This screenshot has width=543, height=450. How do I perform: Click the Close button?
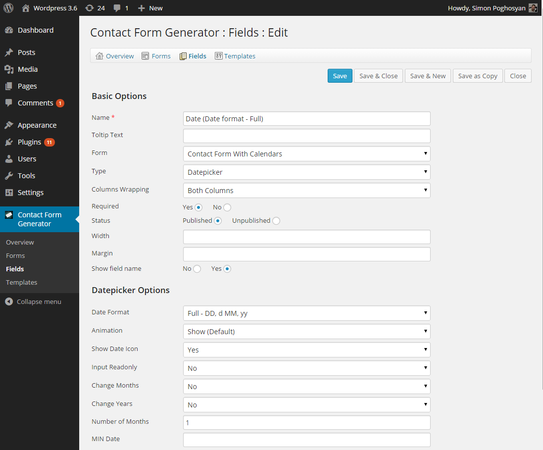pyautogui.click(x=518, y=76)
